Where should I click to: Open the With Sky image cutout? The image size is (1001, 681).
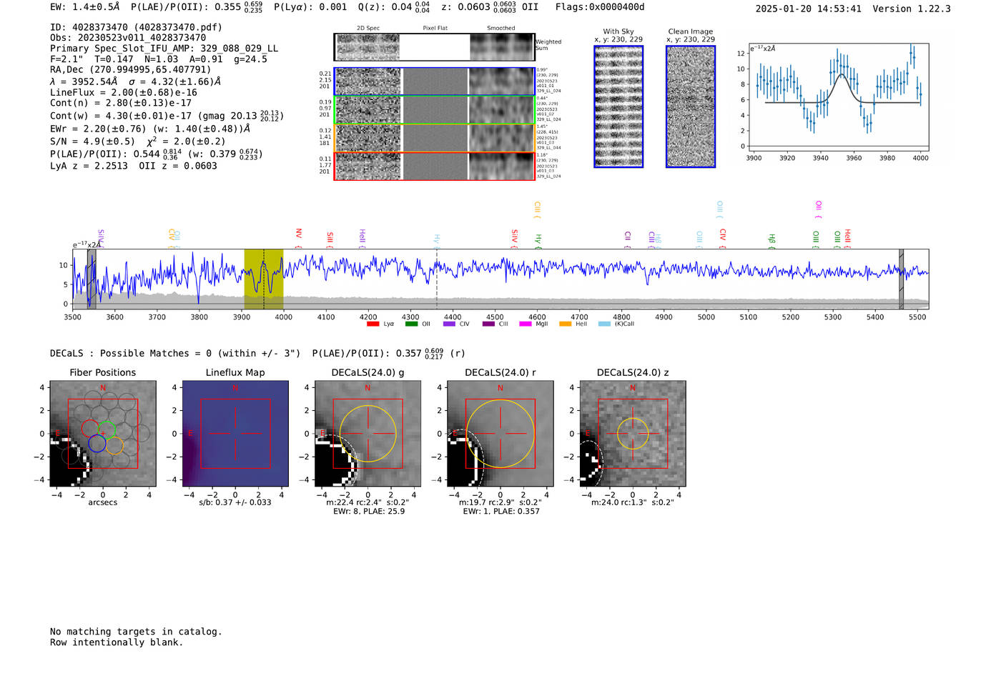coord(618,106)
